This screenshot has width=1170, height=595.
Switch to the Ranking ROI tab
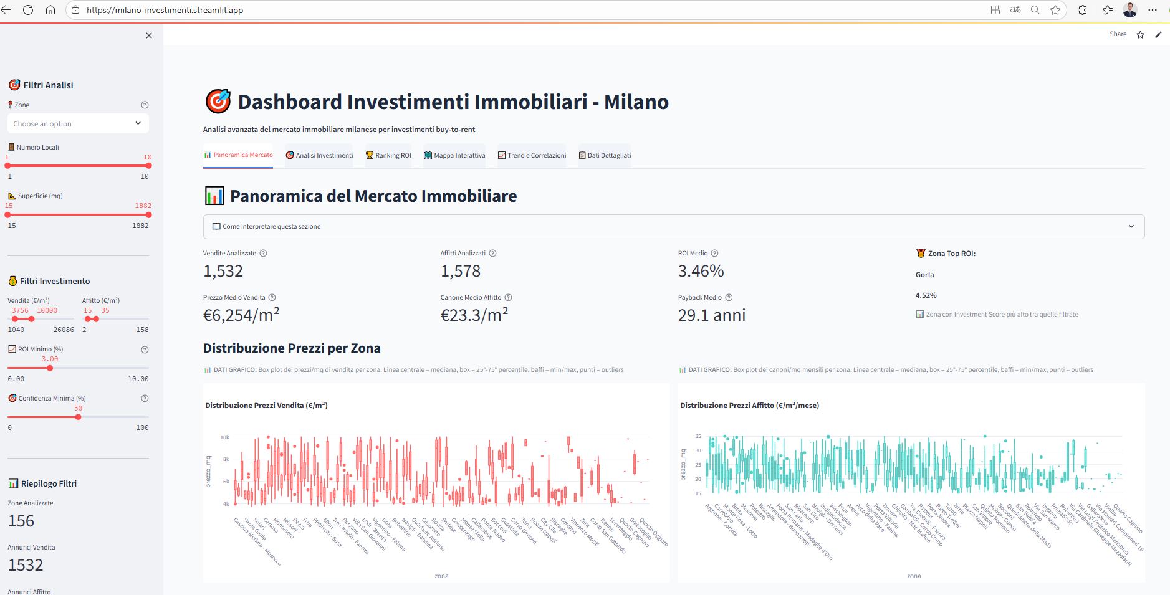pyautogui.click(x=389, y=155)
